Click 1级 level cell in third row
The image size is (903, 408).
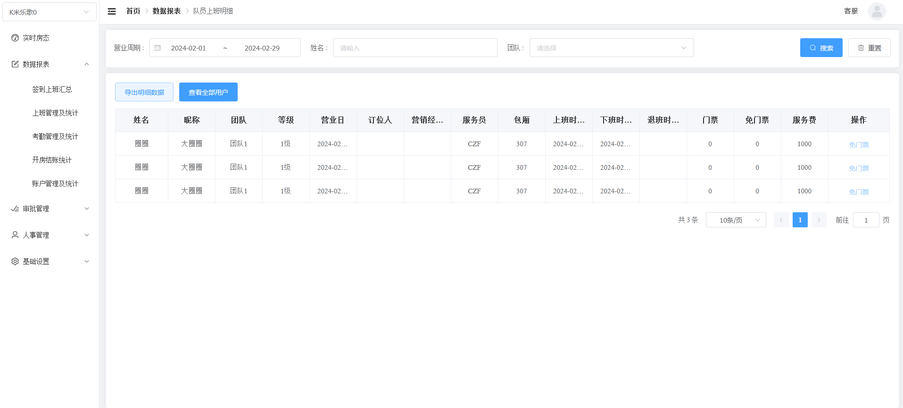tap(286, 191)
